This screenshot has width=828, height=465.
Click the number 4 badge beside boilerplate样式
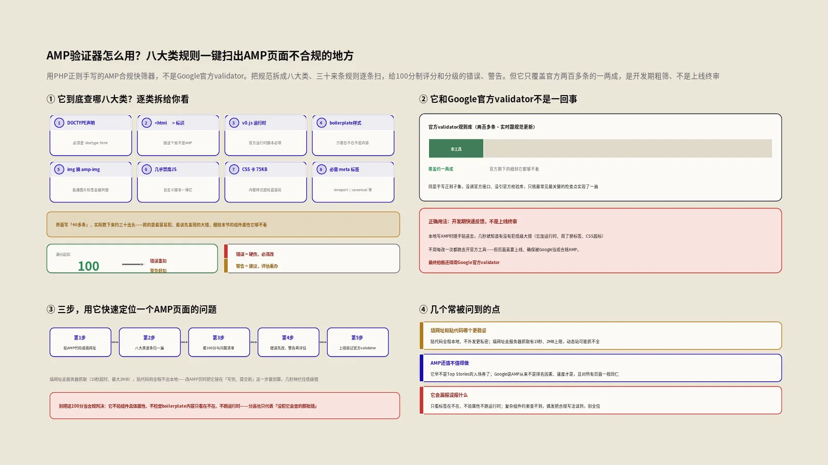tap(321, 123)
